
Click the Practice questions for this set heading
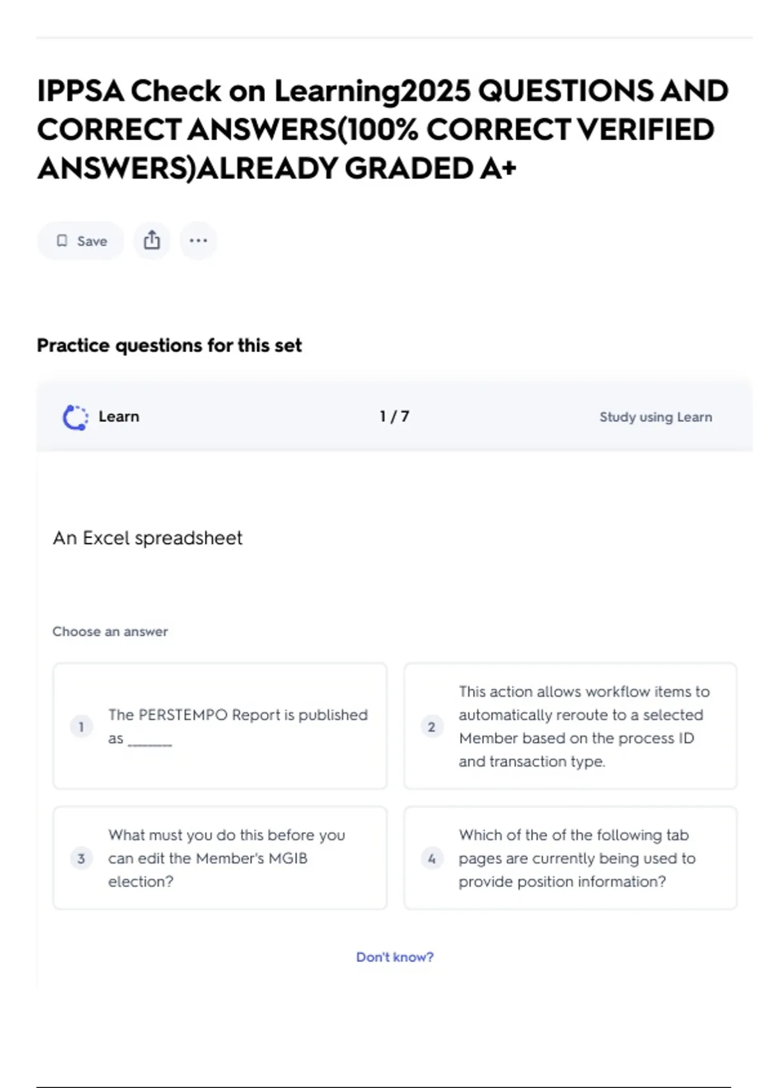click(169, 346)
